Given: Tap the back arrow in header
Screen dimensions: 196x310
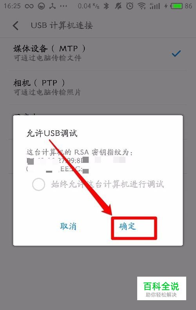Looking at the screenshot, I should pyautogui.click(x=16, y=26).
